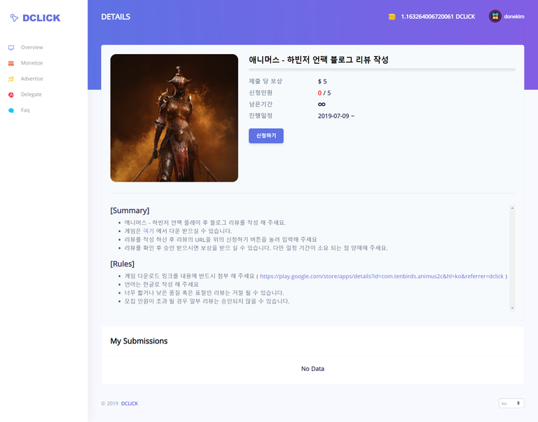Viewport: 538px width, 422px height.
Task: Open the donekim avatar icon
Action: tap(495, 16)
